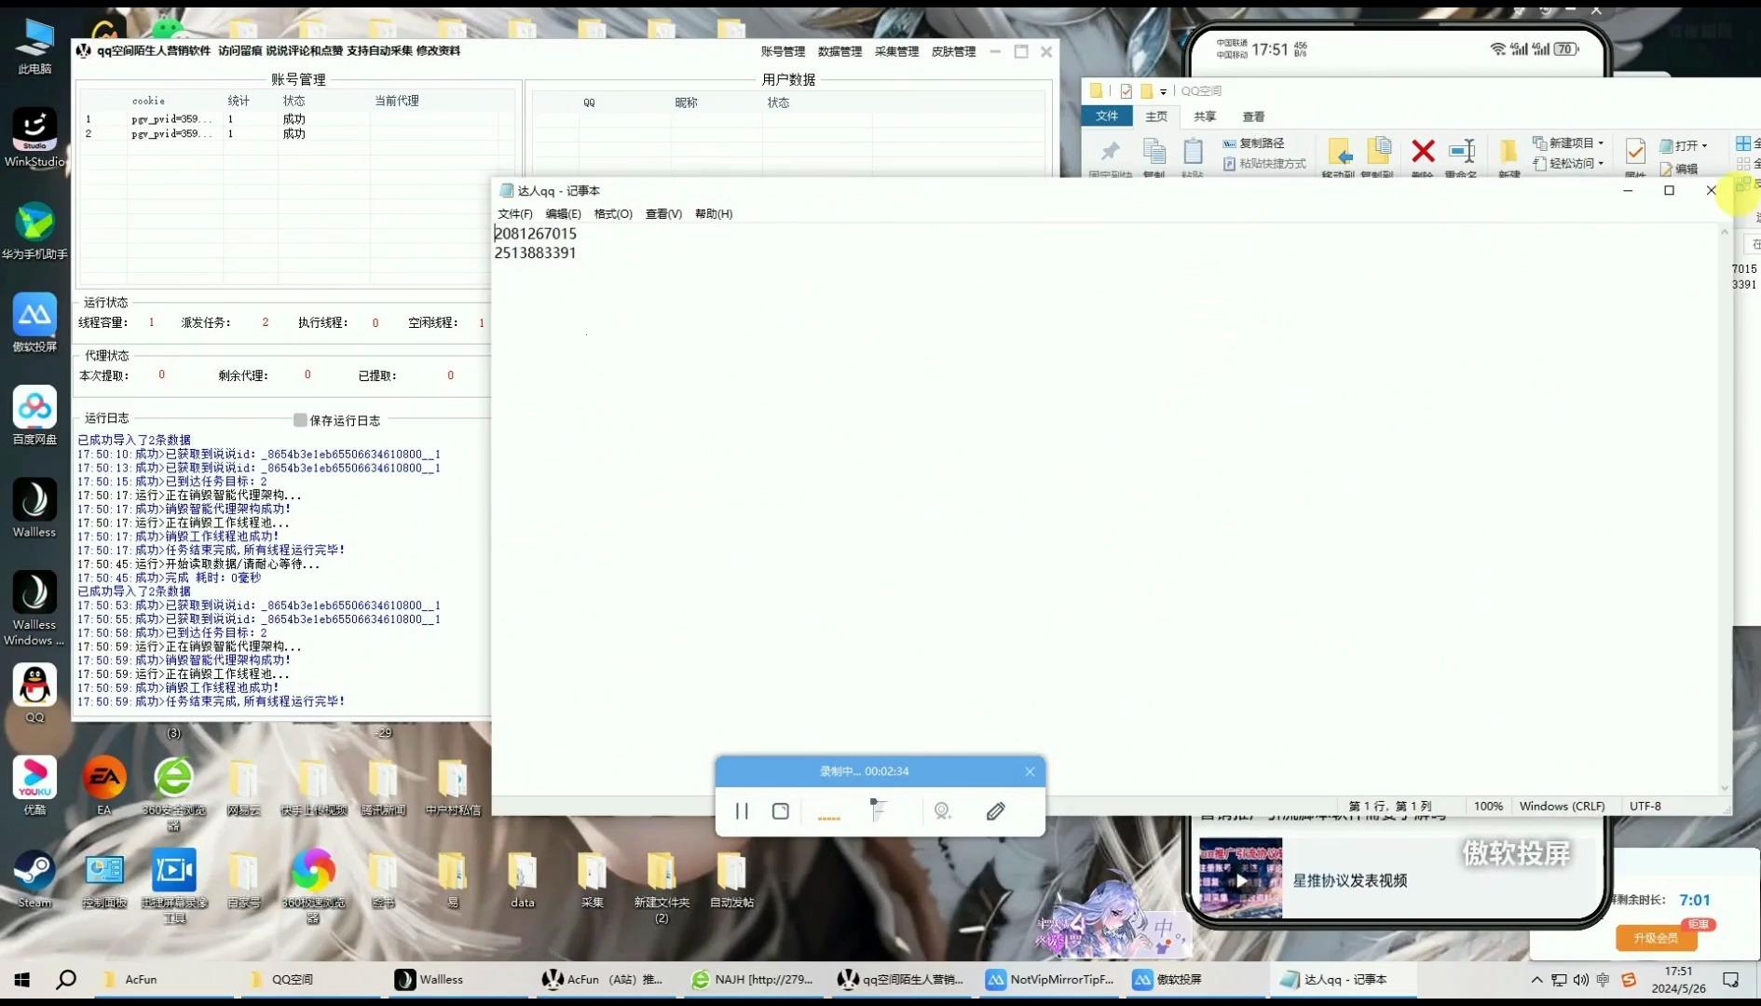
Task: Click the Explorer rename icon
Action: pyautogui.click(x=1462, y=151)
